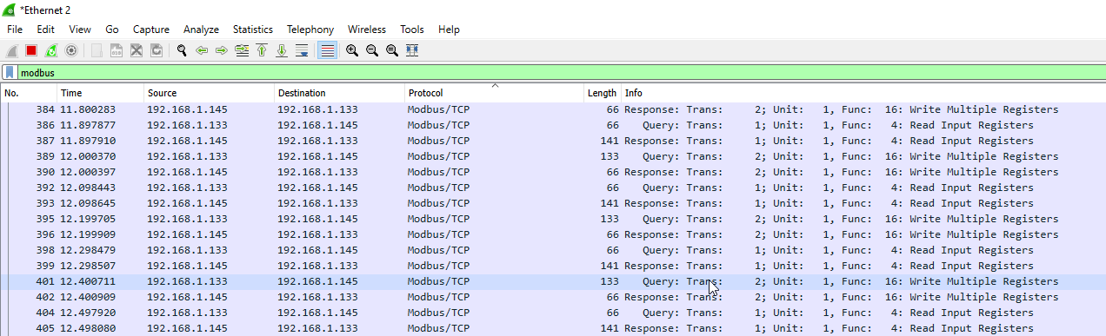
Task: Select packet number 386
Action: pos(553,125)
